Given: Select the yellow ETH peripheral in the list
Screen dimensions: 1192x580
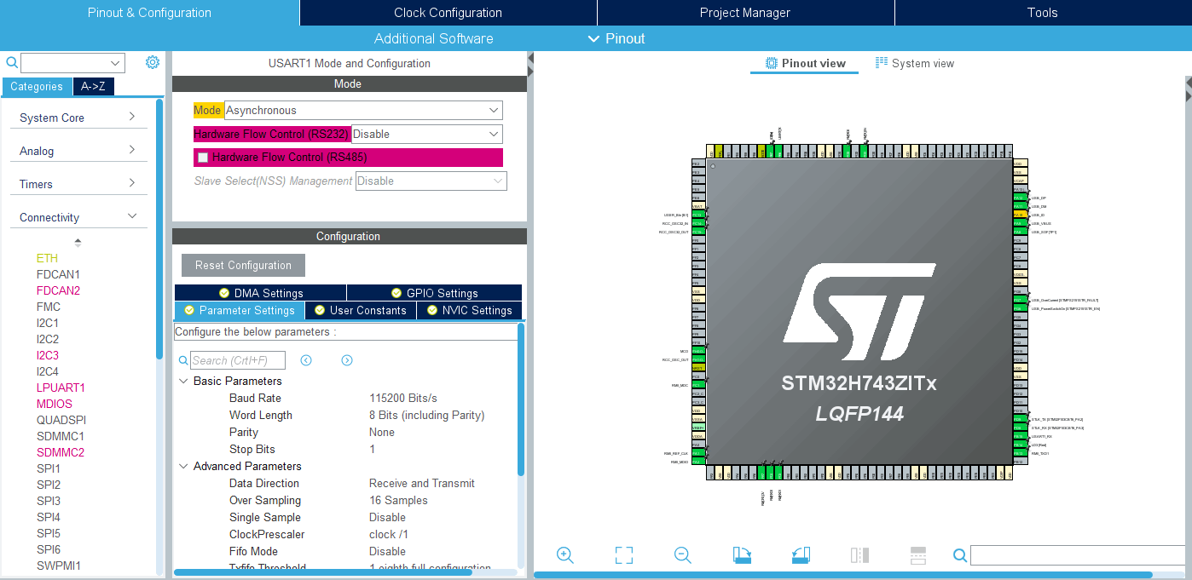Looking at the screenshot, I should 45,258.
